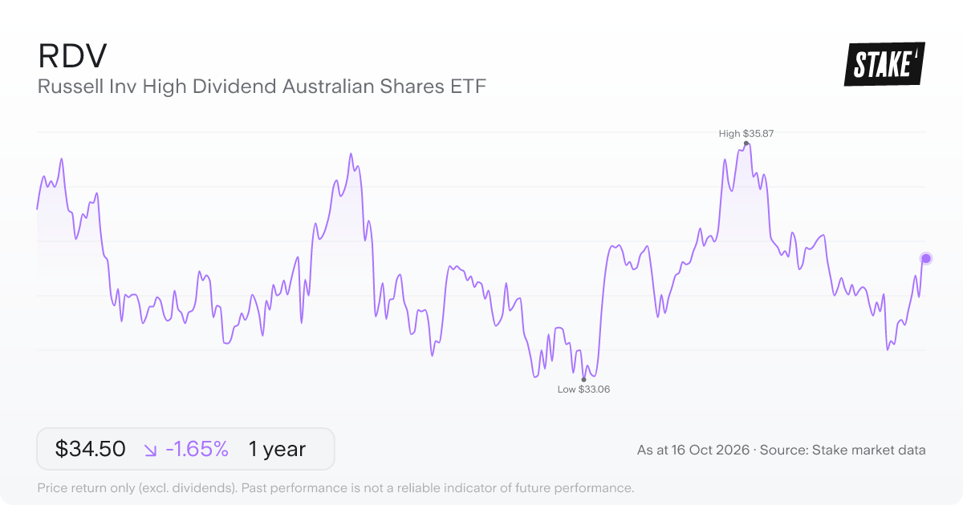This screenshot has width=963, height=505.
Task: Click the chart line's first peak at left
Action: point(61,159)
